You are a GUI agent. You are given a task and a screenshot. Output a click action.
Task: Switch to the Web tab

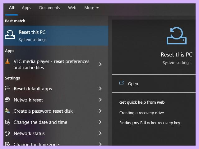(72, 7)
